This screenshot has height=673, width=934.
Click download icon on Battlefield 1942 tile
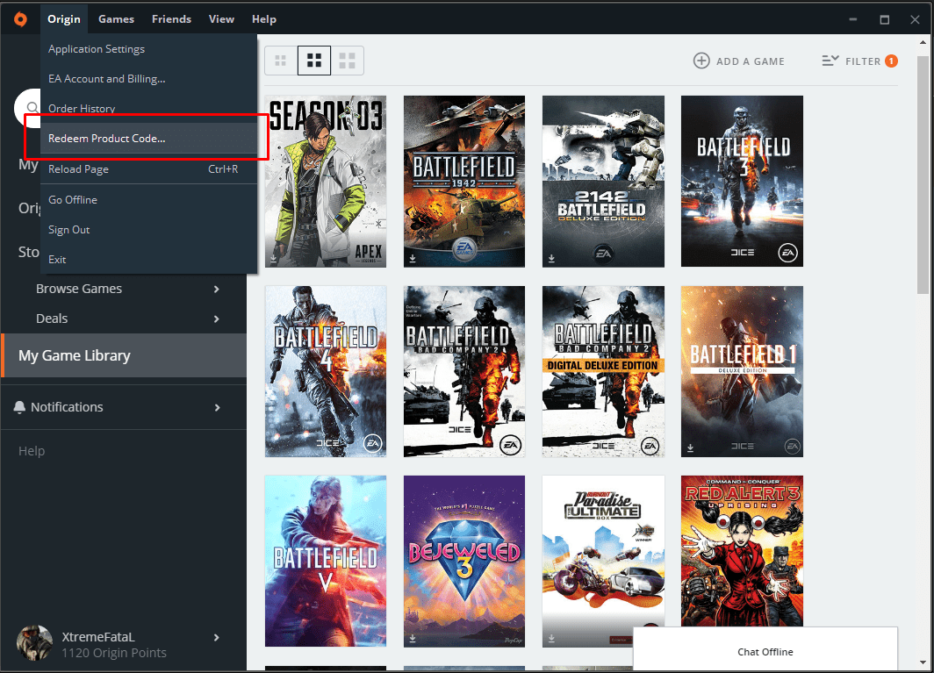[x=413, y=259]
